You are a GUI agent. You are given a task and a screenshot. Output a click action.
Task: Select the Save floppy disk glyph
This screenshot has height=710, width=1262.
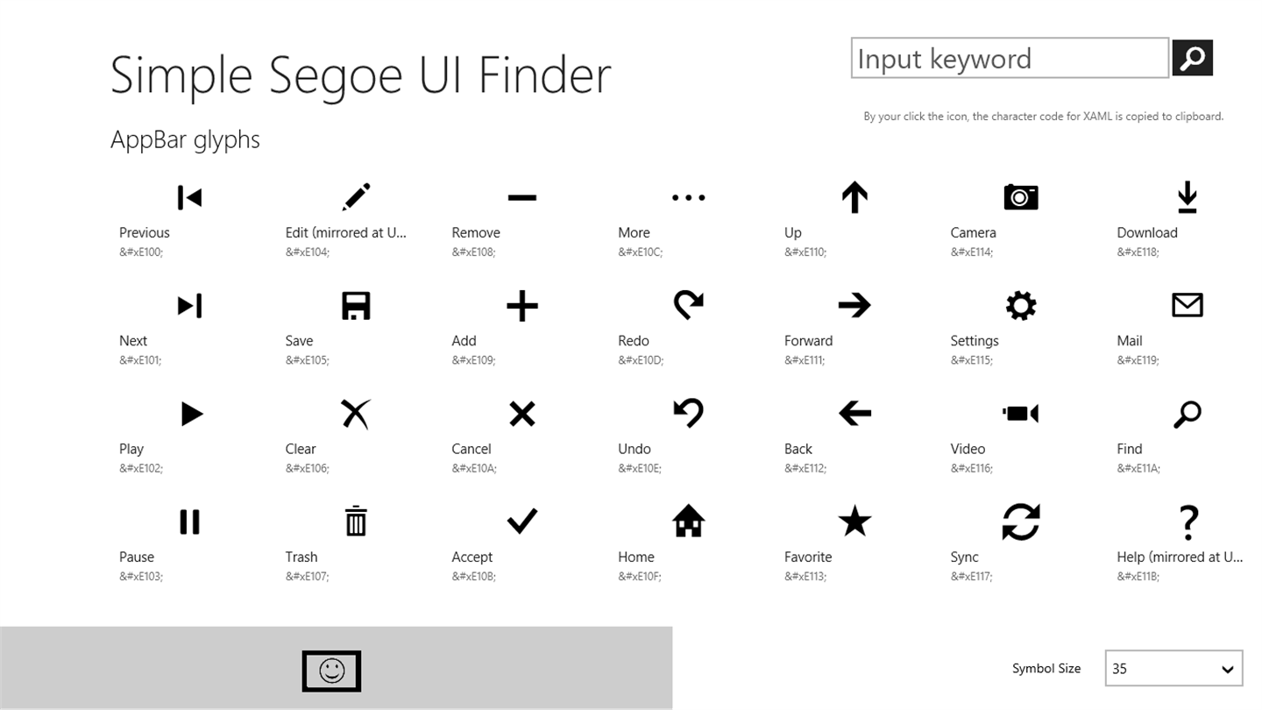tap(356, 306)
